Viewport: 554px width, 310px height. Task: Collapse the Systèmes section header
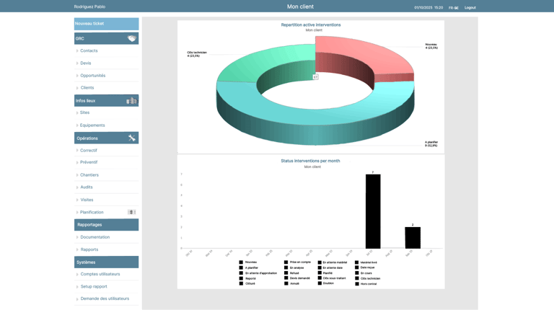(106, 262)
